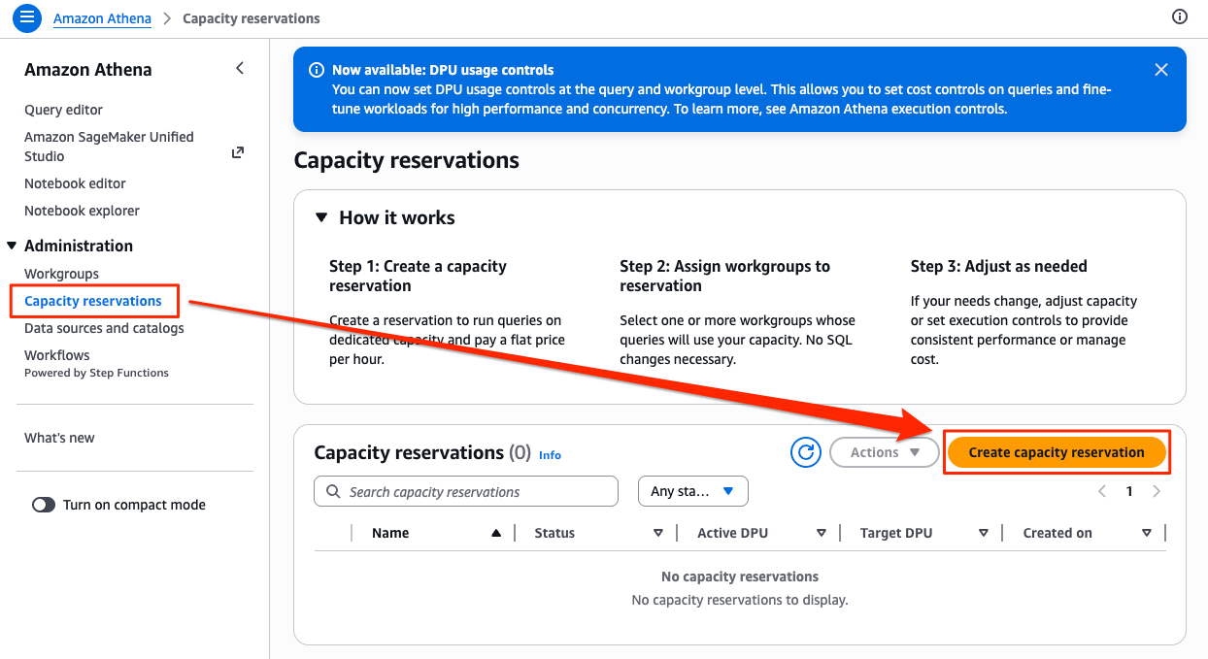Open external link icon beside SageMaker Unified Studio
The image size is (1208, 659).
point(238,152)
